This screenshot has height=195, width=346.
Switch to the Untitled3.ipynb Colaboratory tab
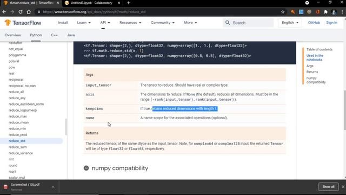[91, 3]
